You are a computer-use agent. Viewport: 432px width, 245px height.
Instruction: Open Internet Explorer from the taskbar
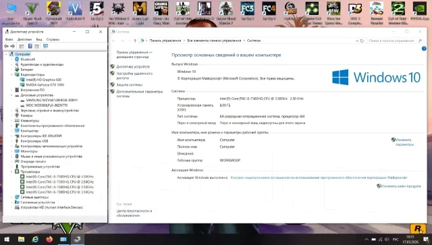click(35, 239)
